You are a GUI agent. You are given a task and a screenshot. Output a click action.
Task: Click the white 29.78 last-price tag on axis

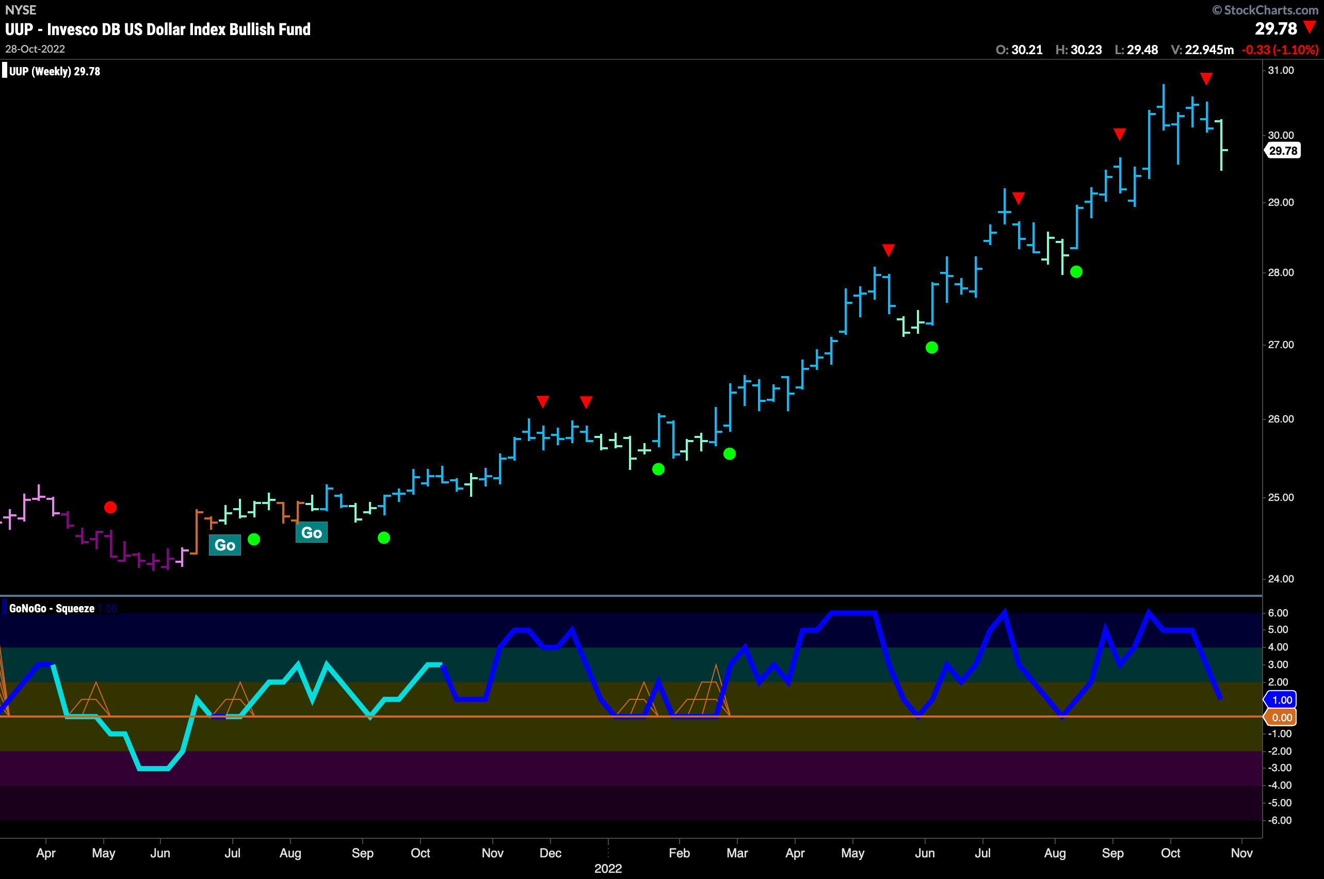(x=1282, y=150)
